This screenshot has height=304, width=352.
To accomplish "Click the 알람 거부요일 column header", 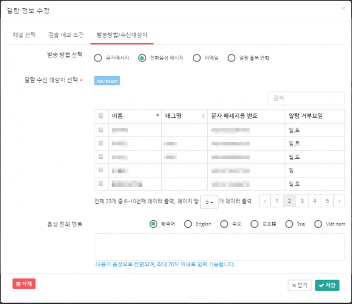I will click(314, 116).
